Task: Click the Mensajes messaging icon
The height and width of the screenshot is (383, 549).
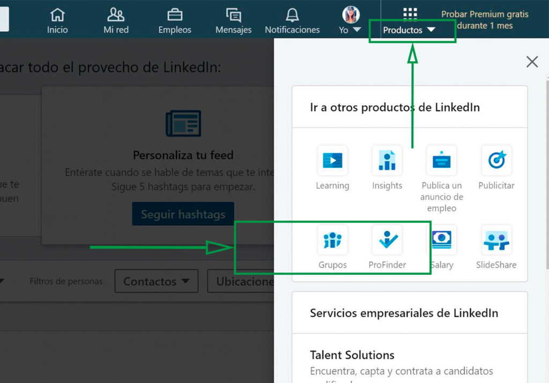Action: coord(233,19)
